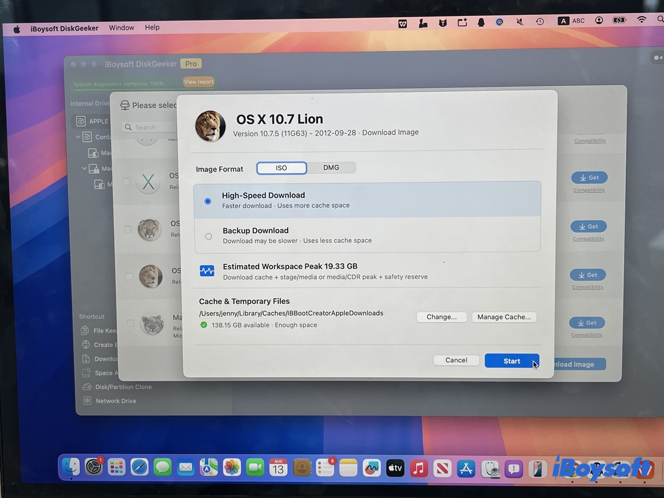The height and width of the screenshot is (498, 664).
Task: Open Maps from the Dock
Action: (209, 468)
